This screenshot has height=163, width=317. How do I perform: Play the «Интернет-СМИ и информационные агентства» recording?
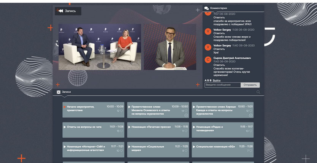click(x=65, y=146)
